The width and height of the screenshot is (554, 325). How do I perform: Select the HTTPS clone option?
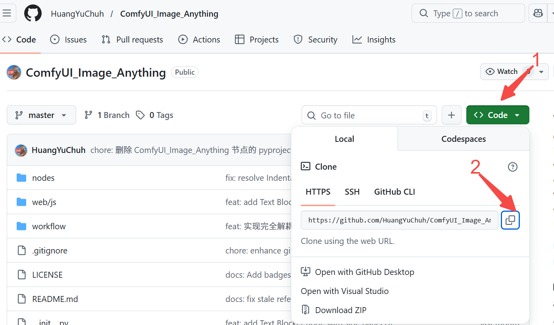[318, 192]
